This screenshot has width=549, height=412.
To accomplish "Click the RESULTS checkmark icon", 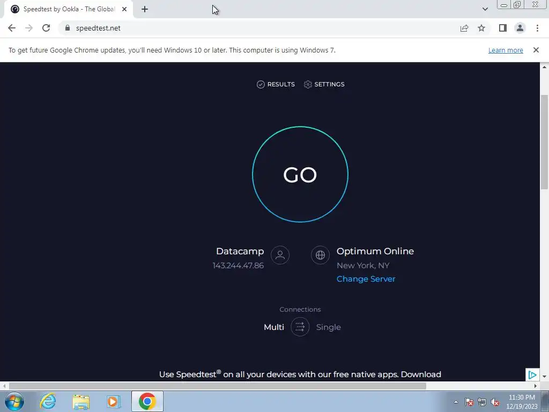I will coord(261,84).
